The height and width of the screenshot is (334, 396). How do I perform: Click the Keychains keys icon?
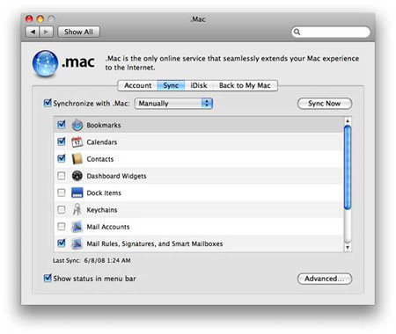click(x=77, y=210)
